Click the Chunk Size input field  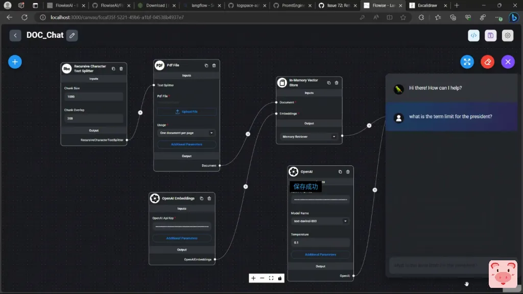(94, 96)
